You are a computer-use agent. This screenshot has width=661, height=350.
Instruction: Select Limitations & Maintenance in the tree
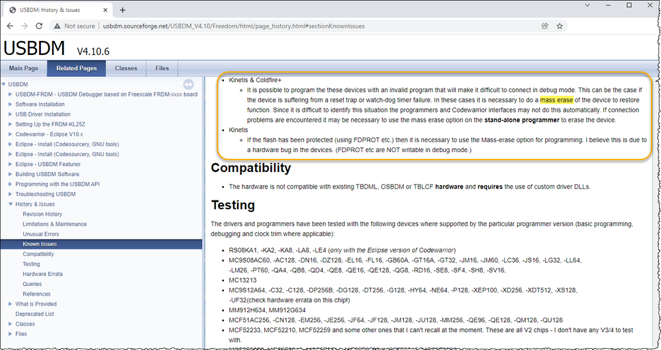coord(55,224)
